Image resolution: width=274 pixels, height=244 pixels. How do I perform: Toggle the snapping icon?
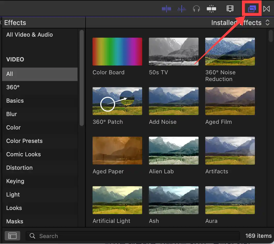[x=211, y=9]
